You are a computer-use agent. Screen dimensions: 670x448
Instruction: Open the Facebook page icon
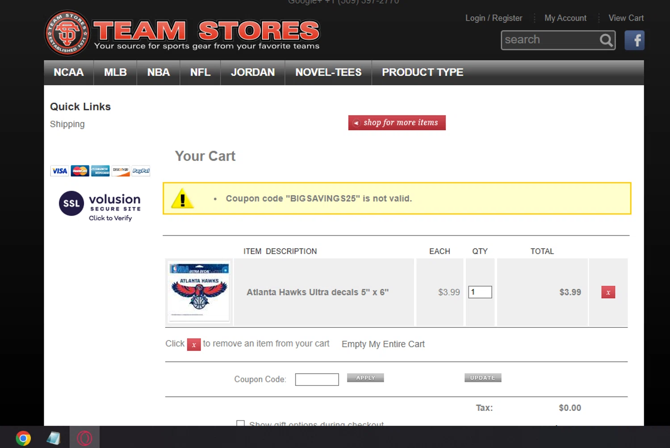tap(634, 40)
